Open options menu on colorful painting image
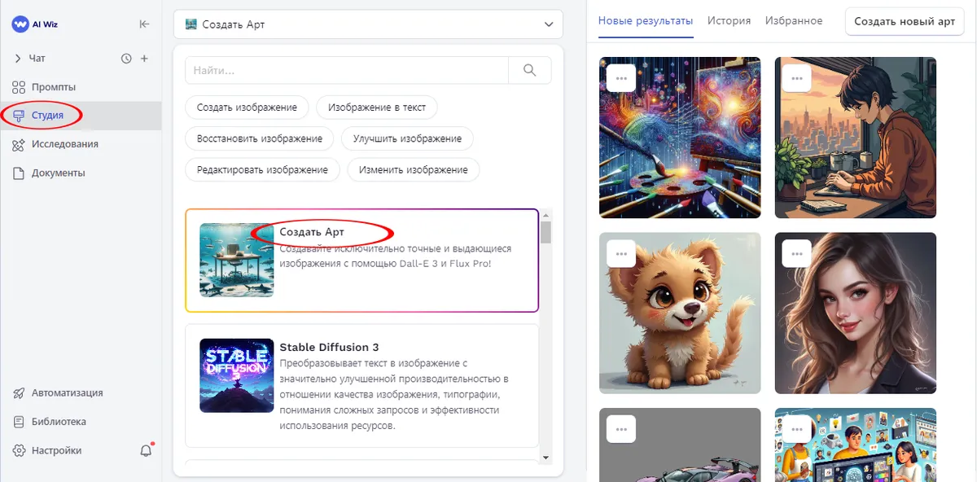Image resolution: width=977 pixels, height=482 pixels. coord(621,77)
